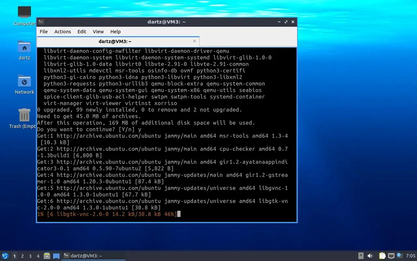Open the removable media eject icon
The height and width of the screenshot is (261, 417).
point(361,256)
